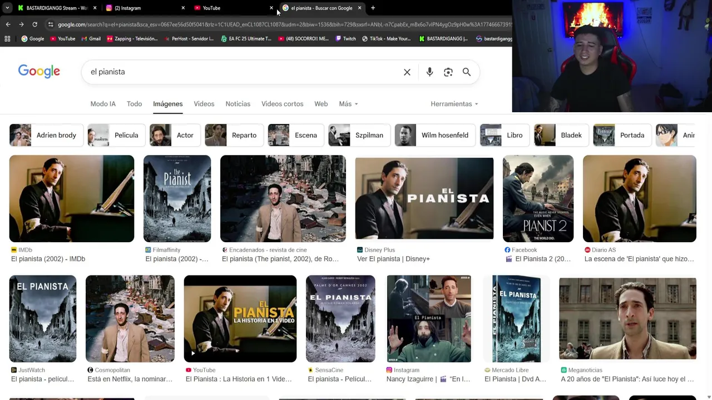Viewport: 712px width, 400px height.
Task: Expand the Más dropdown
Action: pos(348,104)
